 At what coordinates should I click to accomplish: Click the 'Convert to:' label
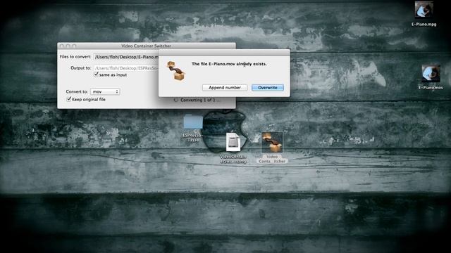coord(77,91)
